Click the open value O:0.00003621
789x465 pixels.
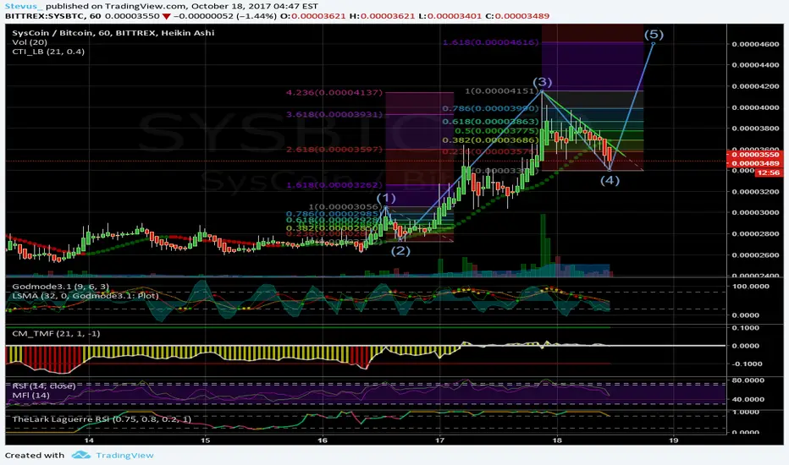(313, 16)
